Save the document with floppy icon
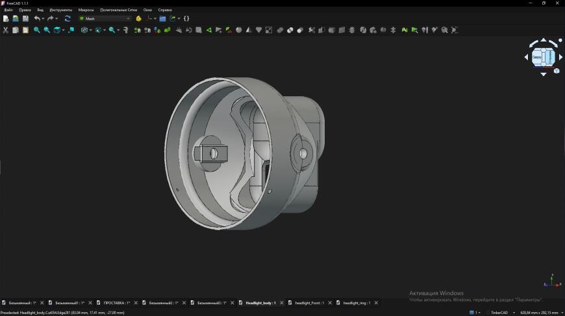565x316 pixels. pyautogui.click(x=25, y=18)
